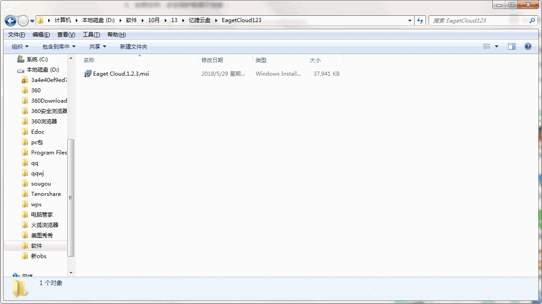Click the folder icon beside qq
The image size is (542, 304).
(x=25, y=163)
